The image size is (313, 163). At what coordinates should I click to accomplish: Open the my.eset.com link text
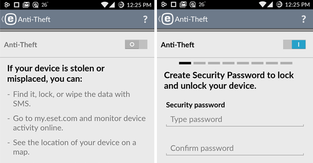(56, 118)
